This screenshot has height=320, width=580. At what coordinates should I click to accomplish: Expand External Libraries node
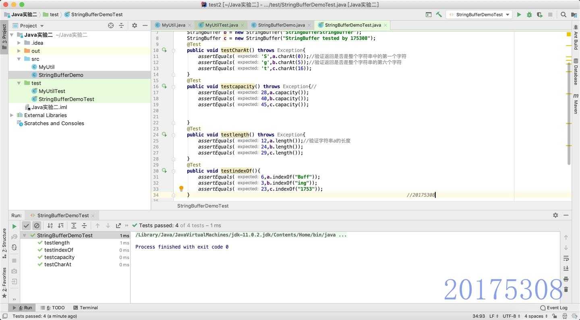tap(12, 115)
